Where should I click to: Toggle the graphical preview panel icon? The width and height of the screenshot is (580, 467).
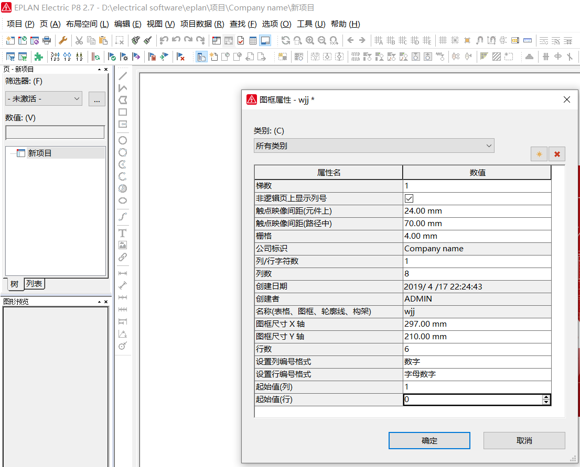tap(265, 40)
